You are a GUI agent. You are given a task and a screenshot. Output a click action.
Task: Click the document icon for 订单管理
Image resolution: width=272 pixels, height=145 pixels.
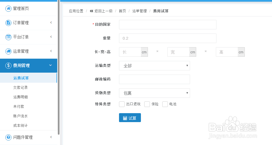tap(8, 23)
